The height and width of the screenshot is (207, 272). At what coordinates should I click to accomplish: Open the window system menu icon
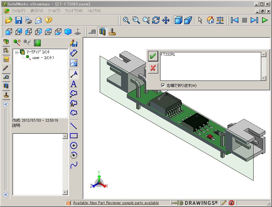(x=4, y=4)
